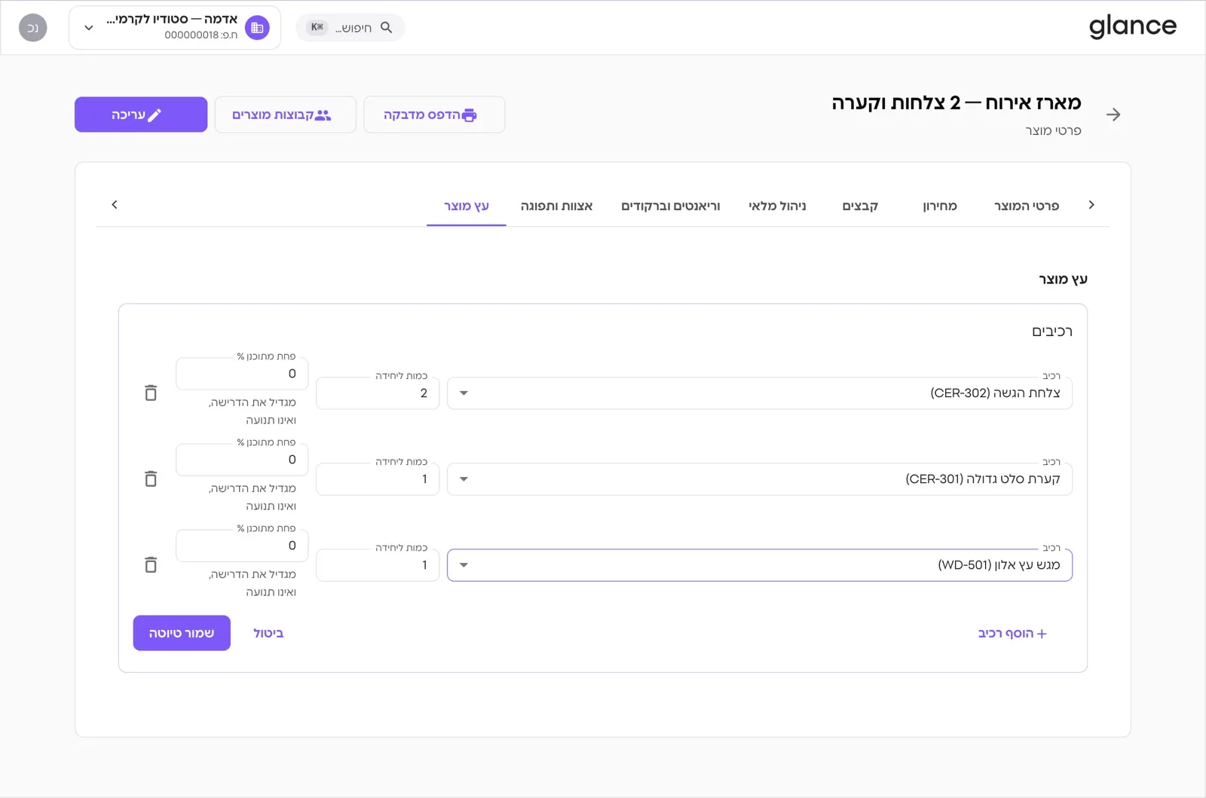Click waste percent field in צלחת הגשה row
This screenshot has width=1206, height=798.
242,374
